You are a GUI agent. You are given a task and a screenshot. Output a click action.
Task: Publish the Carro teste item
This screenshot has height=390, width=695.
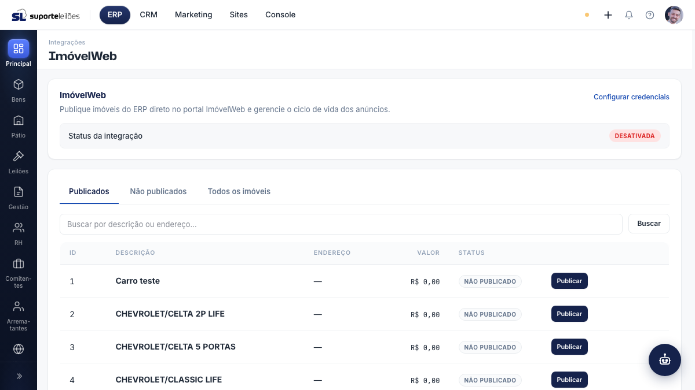569,281
